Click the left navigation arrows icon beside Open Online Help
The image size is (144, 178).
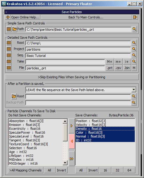(x=8, y=17)
